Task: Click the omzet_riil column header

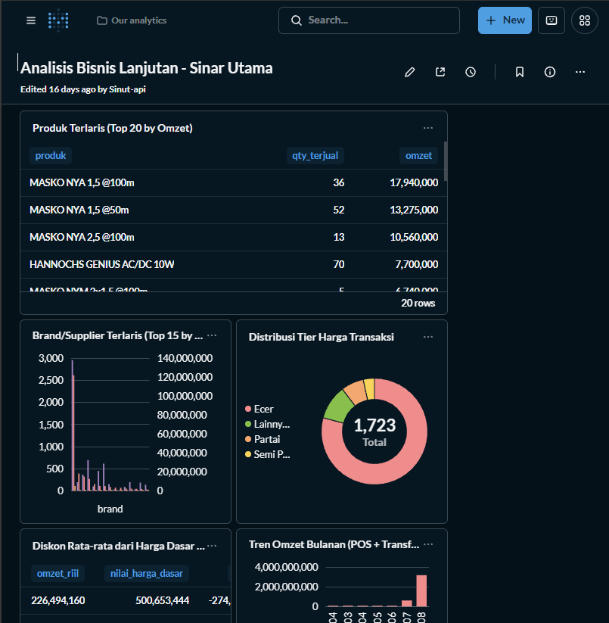Action: (x=57, y=573)
